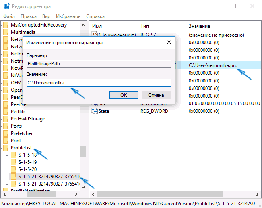262x208 pixels.
Task: Close the string edit dialog with X
Action: 169,42
